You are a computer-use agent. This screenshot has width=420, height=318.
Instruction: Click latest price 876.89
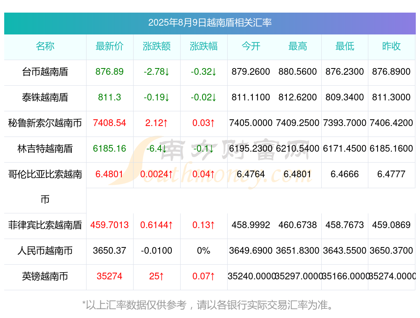(110, 71)
